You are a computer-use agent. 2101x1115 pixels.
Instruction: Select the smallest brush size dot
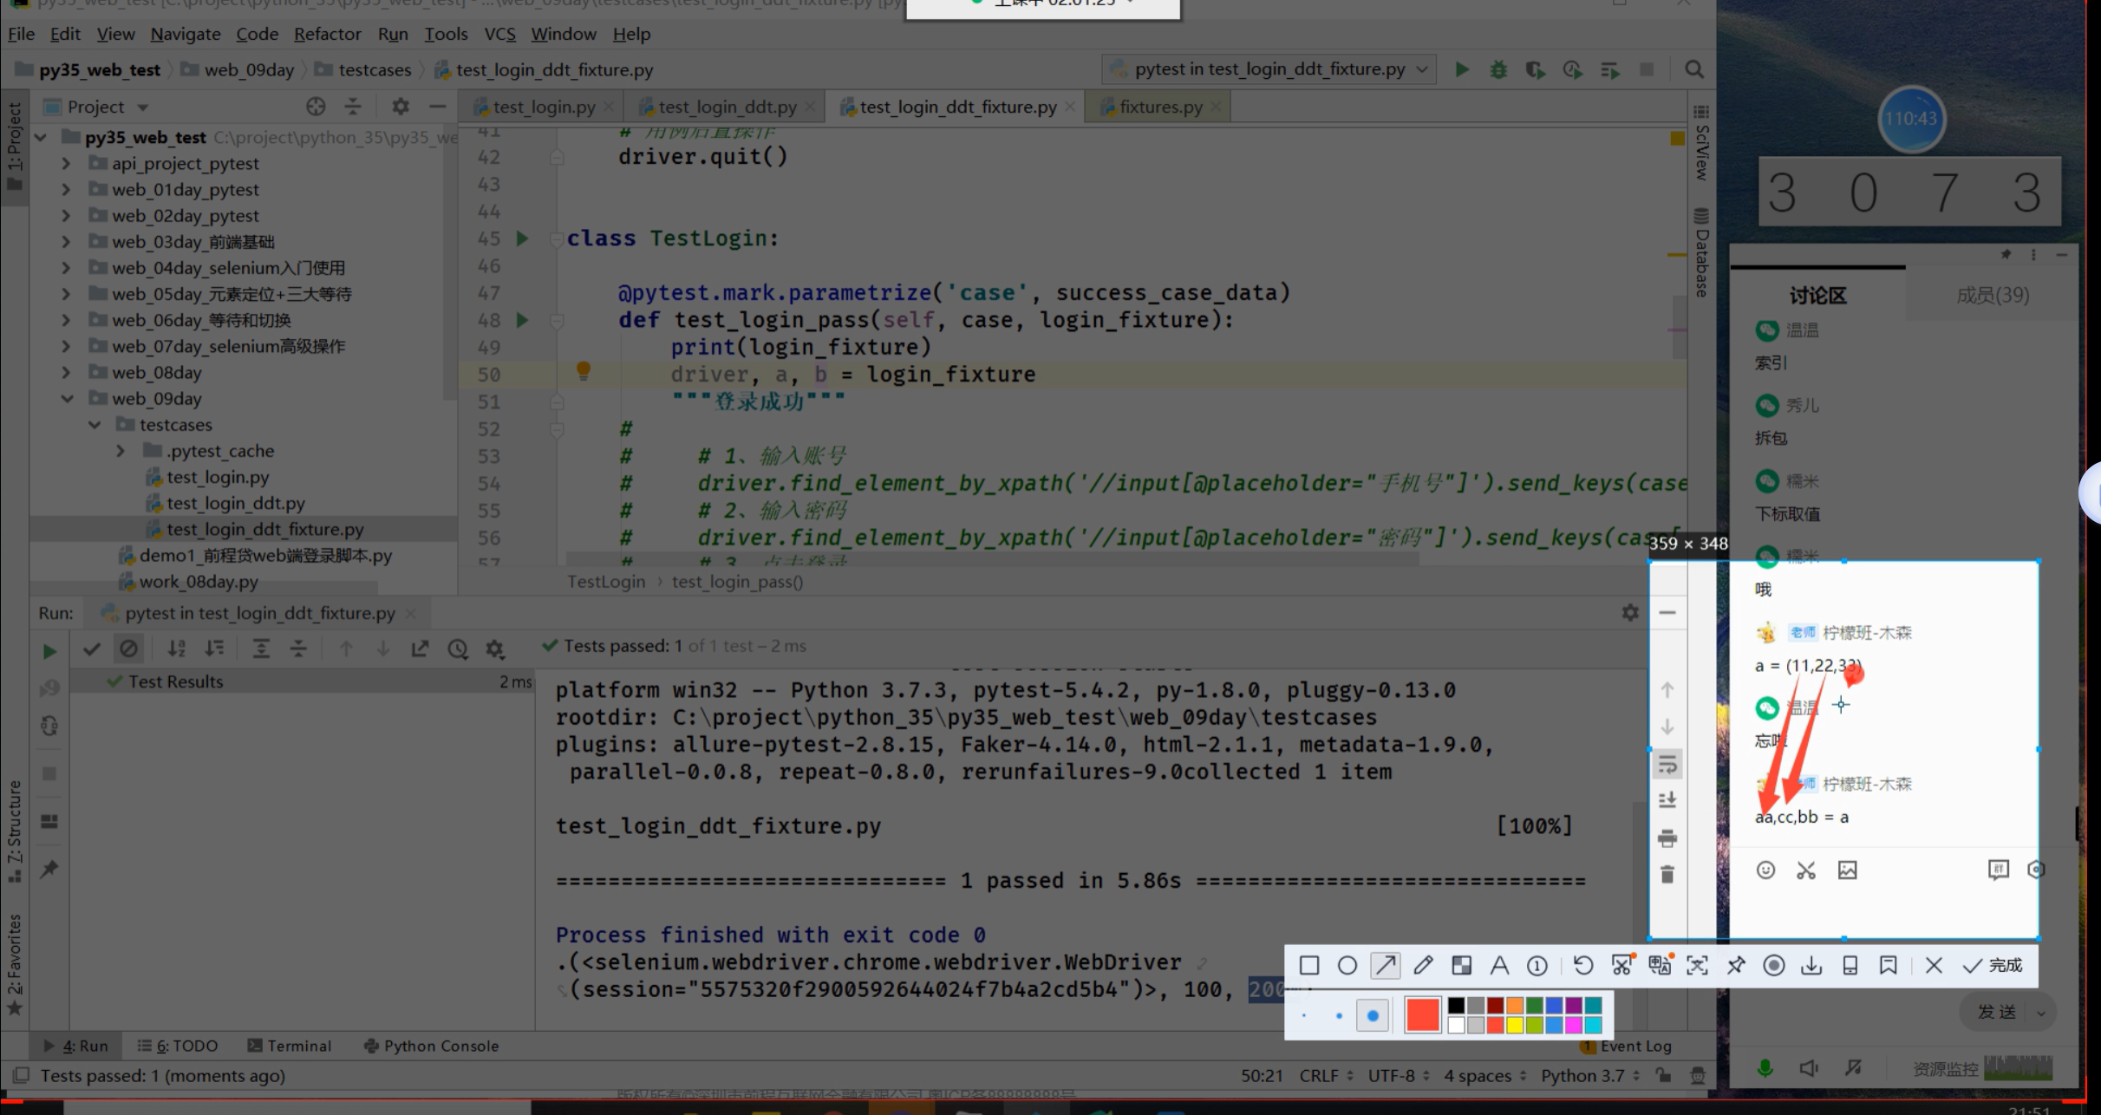click(1305, 1015)
